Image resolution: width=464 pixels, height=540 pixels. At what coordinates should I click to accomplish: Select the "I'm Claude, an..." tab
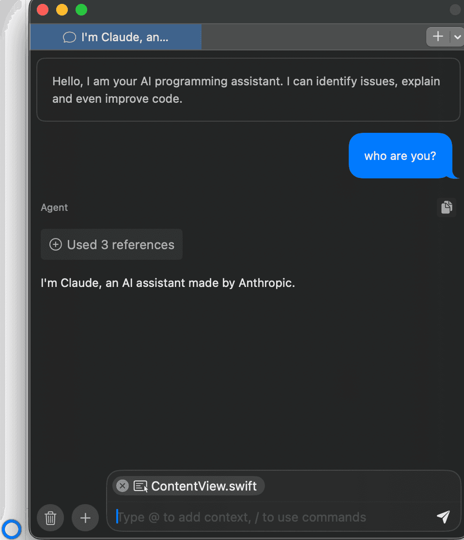click(116, 37)
